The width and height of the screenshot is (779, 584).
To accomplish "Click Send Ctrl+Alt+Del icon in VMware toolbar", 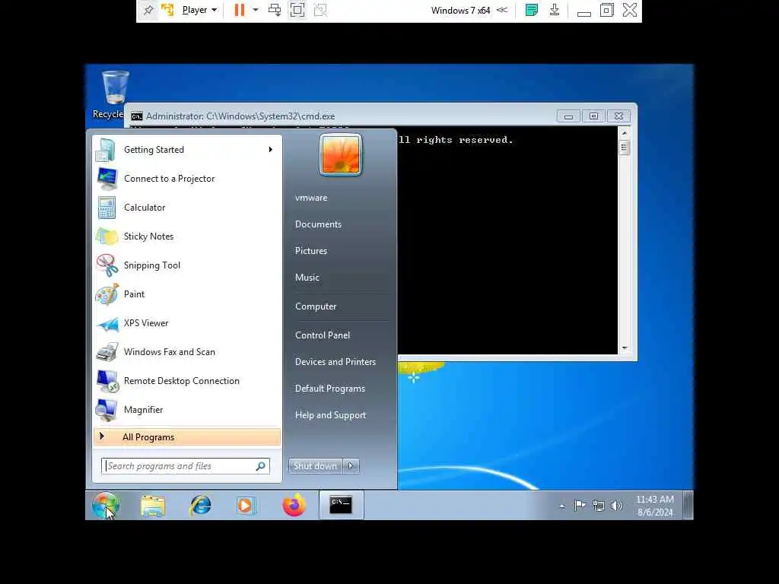I will coord(274,10).
